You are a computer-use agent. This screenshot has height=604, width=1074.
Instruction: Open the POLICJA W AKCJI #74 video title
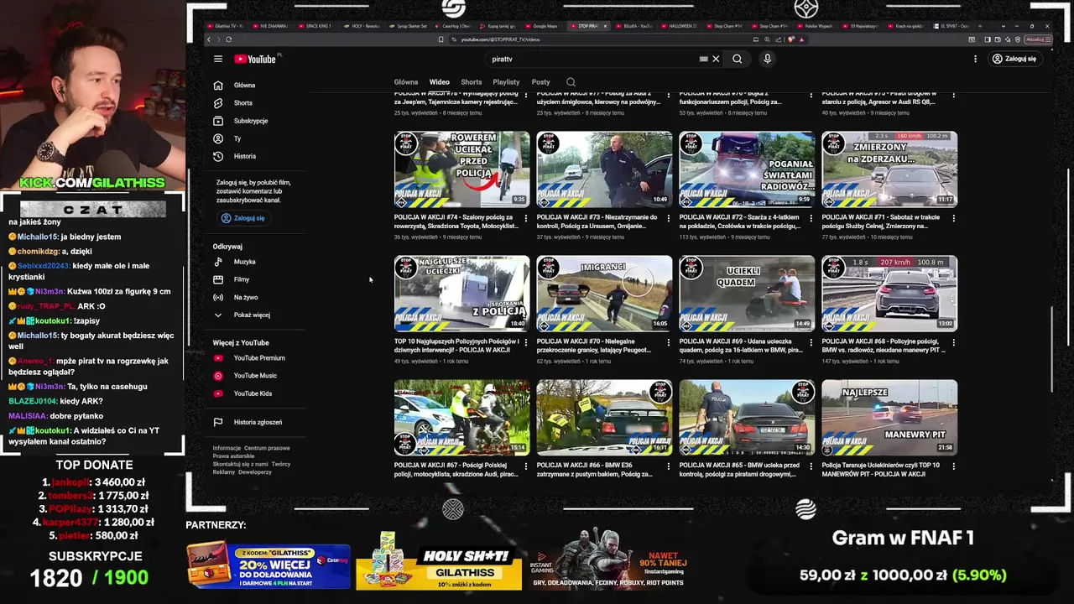click(456, 221)
